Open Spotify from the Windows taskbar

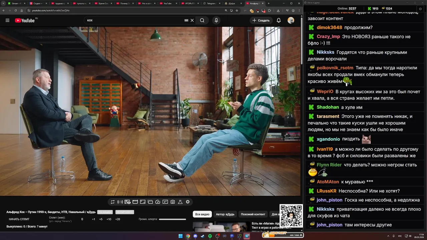[210, 236]
